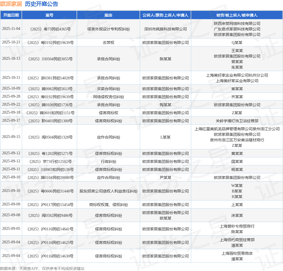
Task: Click date cell 2025-09-15
Action: (11, 137)
